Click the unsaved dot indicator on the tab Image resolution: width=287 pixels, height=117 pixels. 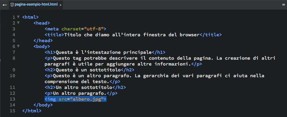60,5
